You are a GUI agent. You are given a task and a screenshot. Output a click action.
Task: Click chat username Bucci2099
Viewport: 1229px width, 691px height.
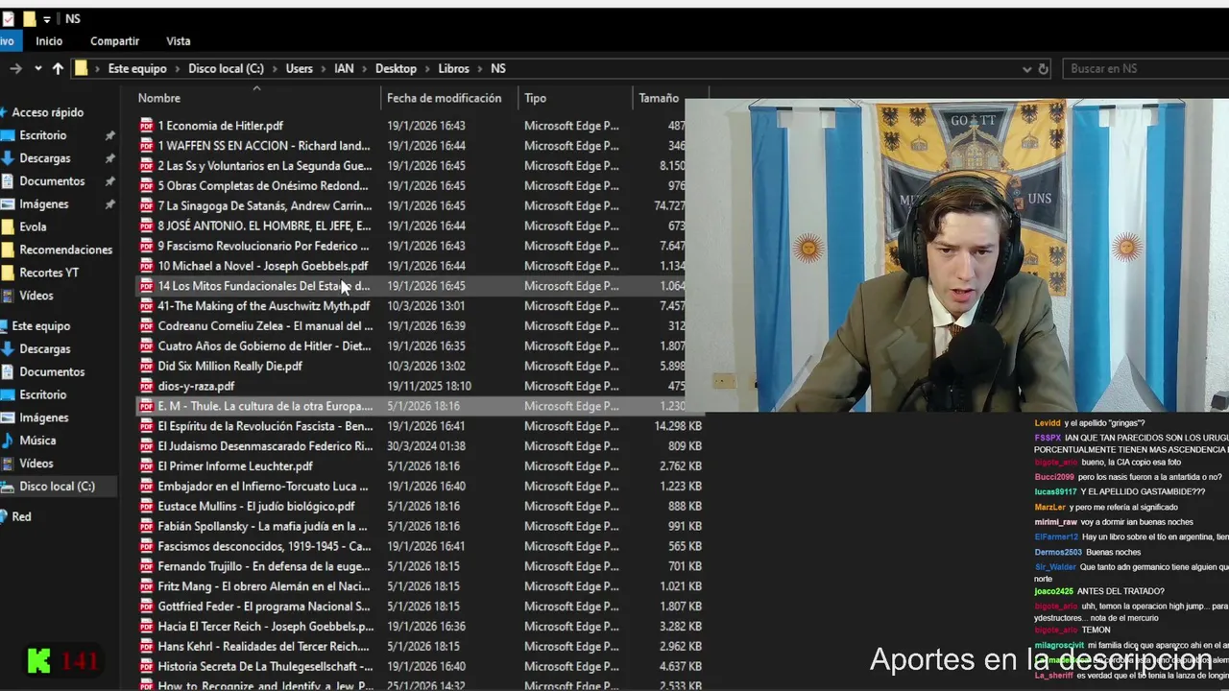click(1054, 477)
